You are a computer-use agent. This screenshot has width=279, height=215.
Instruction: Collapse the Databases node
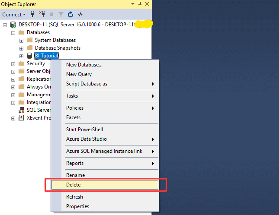coord(13,33)
